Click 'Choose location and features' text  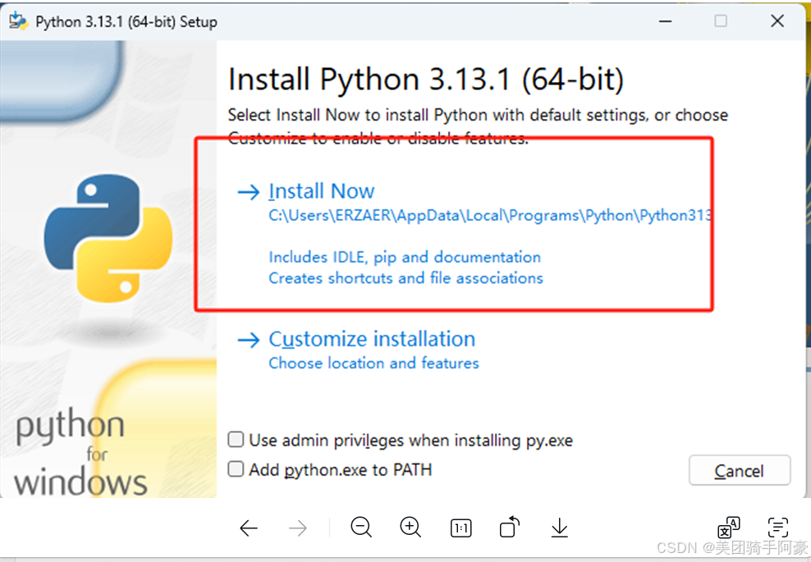[x=373, y=363]
